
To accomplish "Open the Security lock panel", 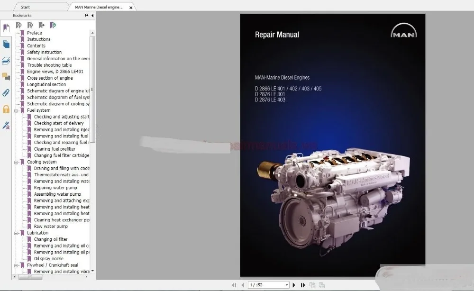I will click(x=6, y=109).
